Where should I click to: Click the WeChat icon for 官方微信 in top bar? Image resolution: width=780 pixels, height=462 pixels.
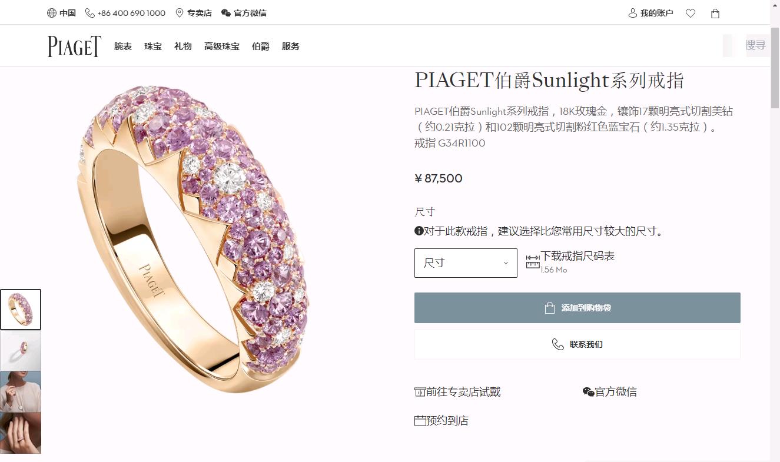click(x=226, y=13)
